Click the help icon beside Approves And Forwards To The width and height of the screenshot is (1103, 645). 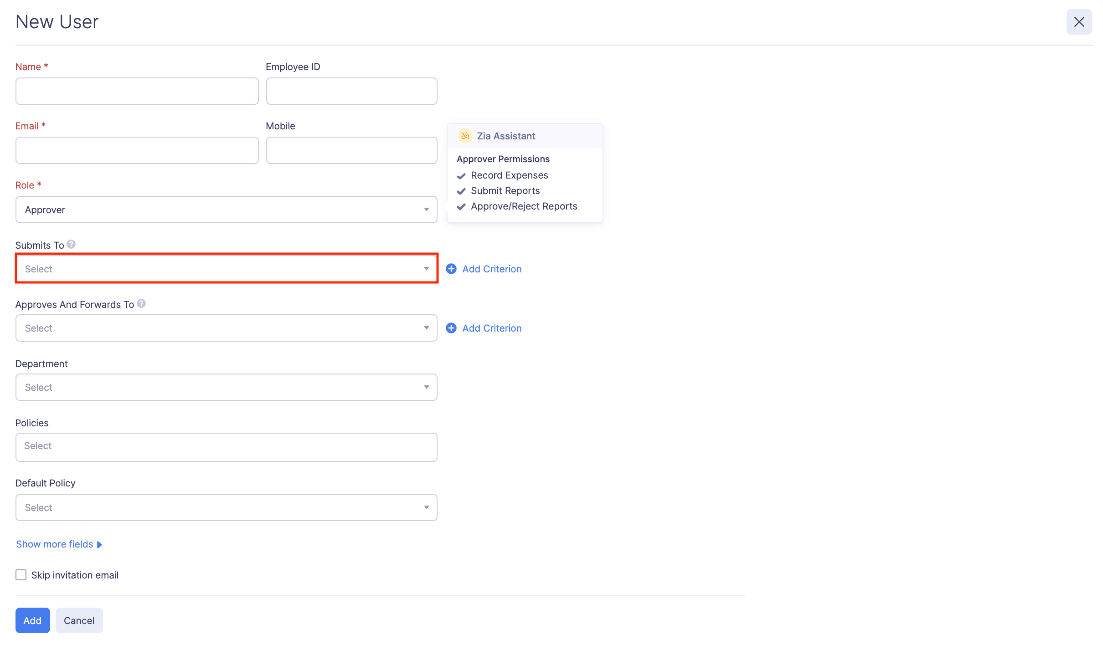tap(141, 303)
